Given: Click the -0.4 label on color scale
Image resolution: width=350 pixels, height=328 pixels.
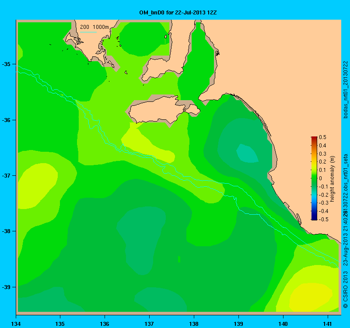Looking at the screenshot, I should click(x=323, y=211).
